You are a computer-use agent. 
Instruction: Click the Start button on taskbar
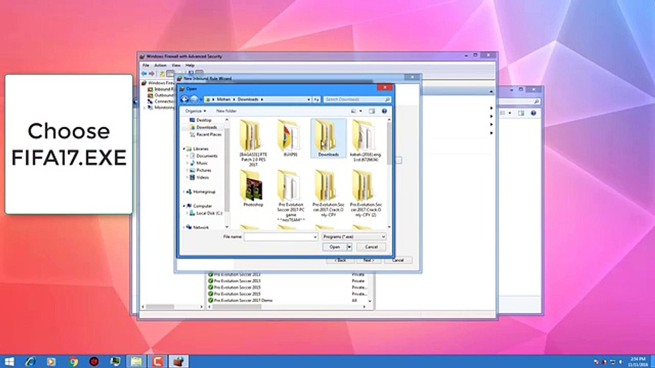(x=9, y=361)
